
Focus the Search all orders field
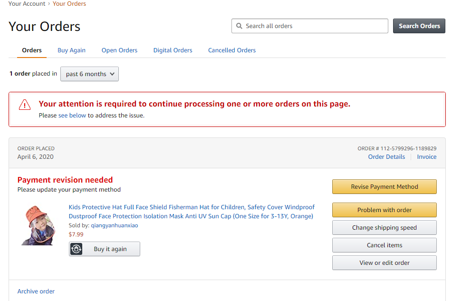314,26
